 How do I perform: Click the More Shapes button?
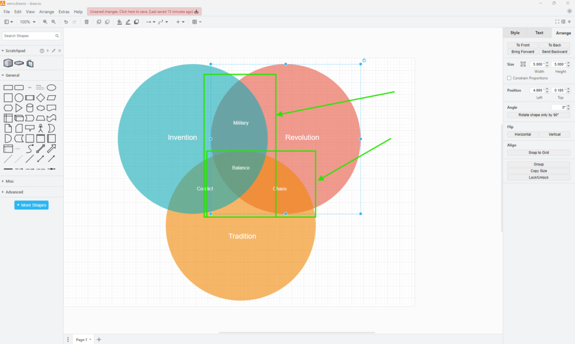31,205
